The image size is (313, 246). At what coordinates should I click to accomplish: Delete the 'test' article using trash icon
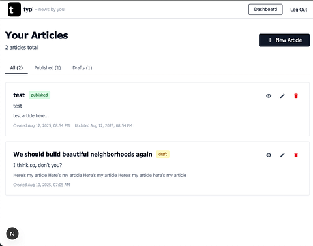[x=296, y=96]
